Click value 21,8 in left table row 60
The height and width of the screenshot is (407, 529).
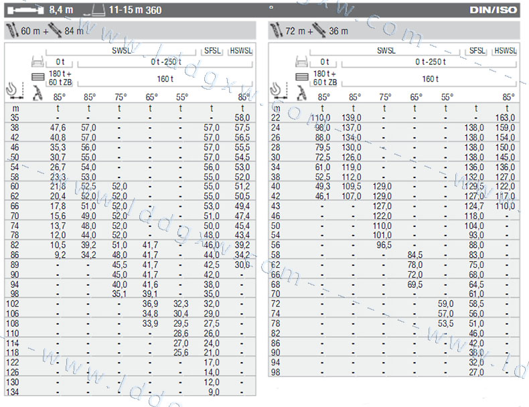58,187
